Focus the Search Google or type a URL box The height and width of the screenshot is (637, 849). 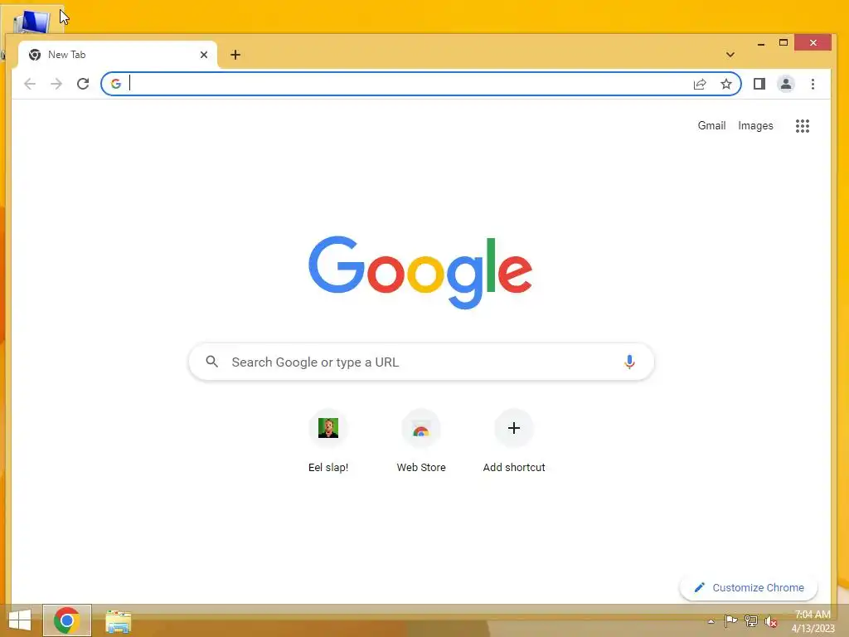click(x=421, y=362)
